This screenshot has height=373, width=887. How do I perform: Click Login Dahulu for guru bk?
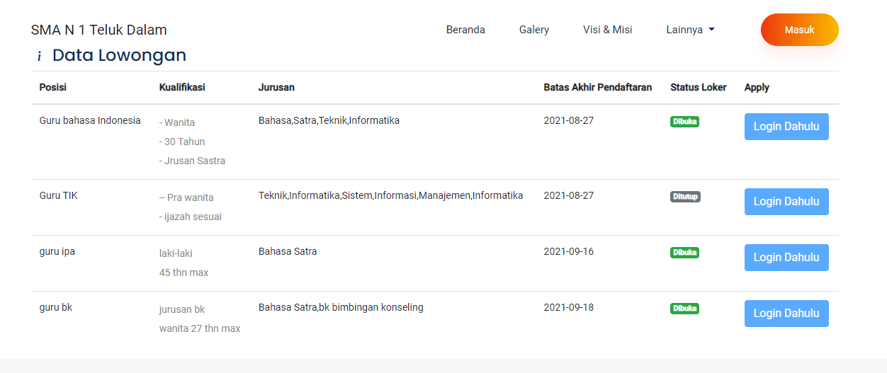(786, 314)
